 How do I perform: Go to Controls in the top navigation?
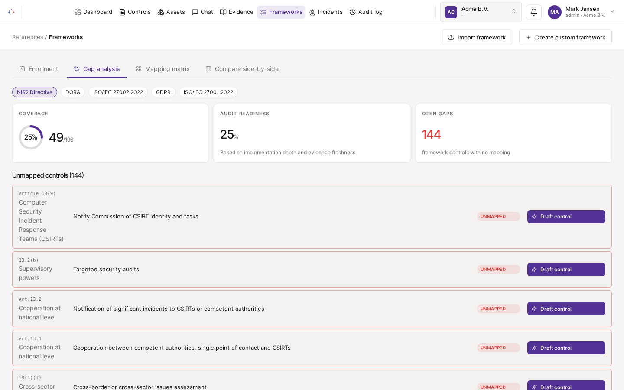pos(135,12)
